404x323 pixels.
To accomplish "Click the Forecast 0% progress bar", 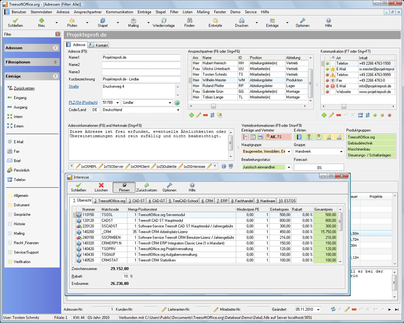I will coord(319,167).
